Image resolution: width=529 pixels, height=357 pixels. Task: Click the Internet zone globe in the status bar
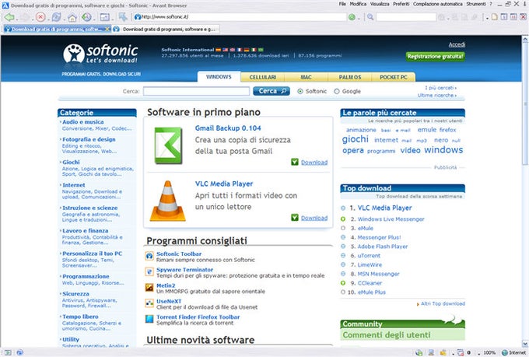[505, 352]
